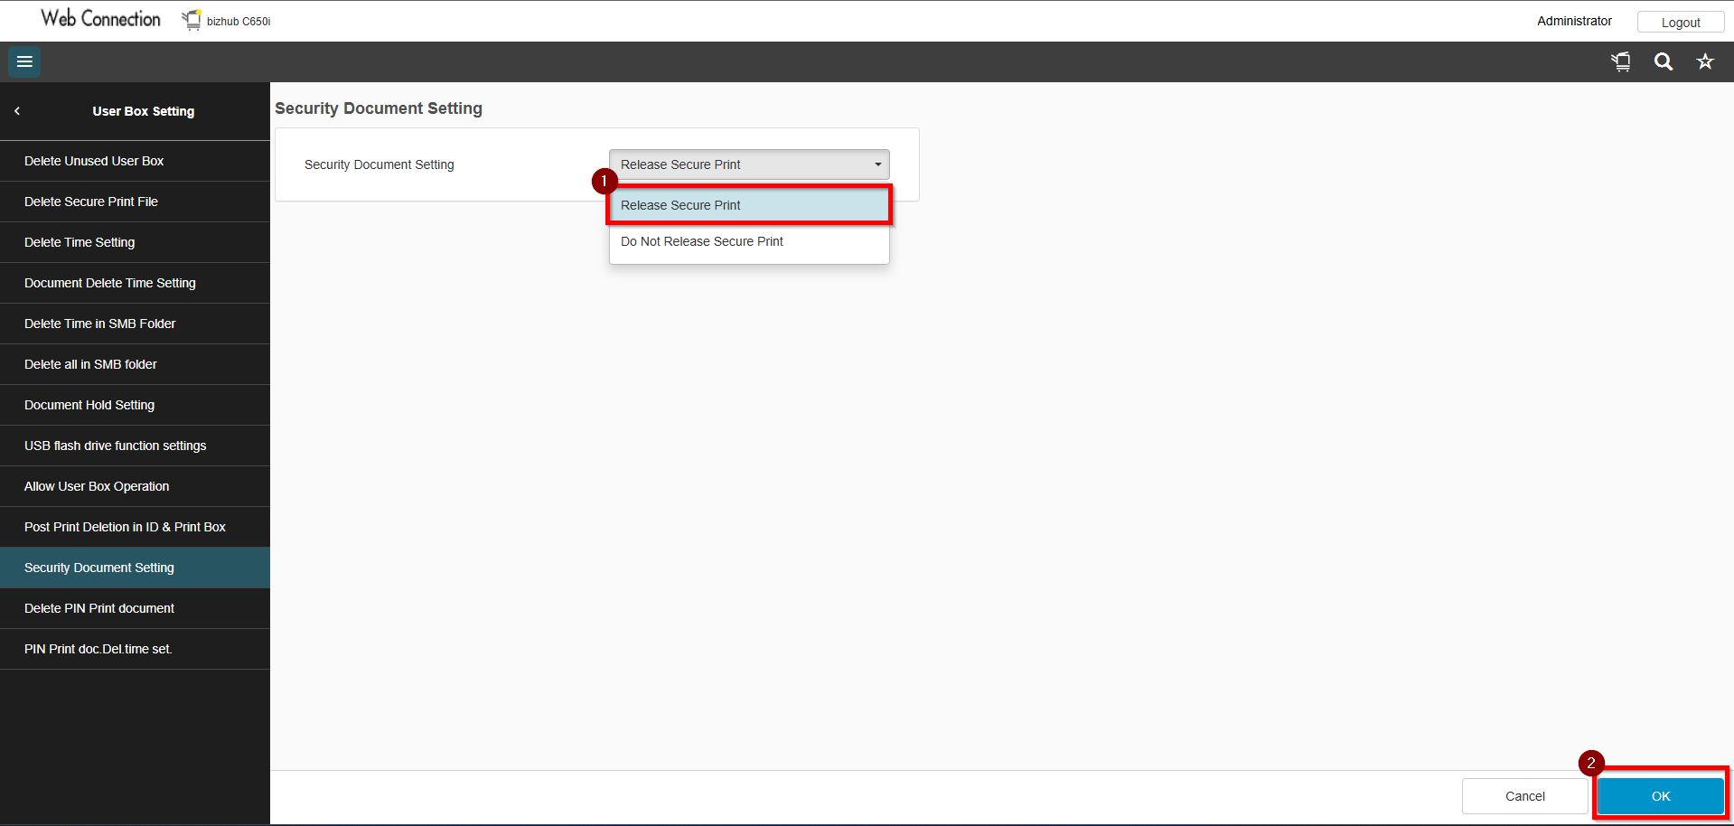Open favorites via the star icon
1734x826 pixels.
click(x=1704, y=61)
